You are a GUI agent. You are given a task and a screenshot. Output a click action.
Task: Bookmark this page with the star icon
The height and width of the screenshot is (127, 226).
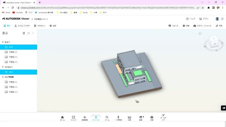tap(203, 8)
